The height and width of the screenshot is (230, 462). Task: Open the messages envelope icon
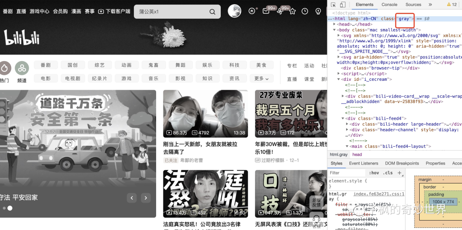[x=266, y=12]
